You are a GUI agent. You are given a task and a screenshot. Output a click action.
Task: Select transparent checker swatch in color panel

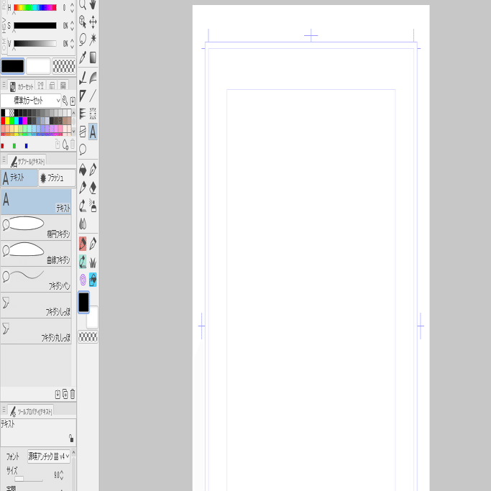(x=64, y=66)
